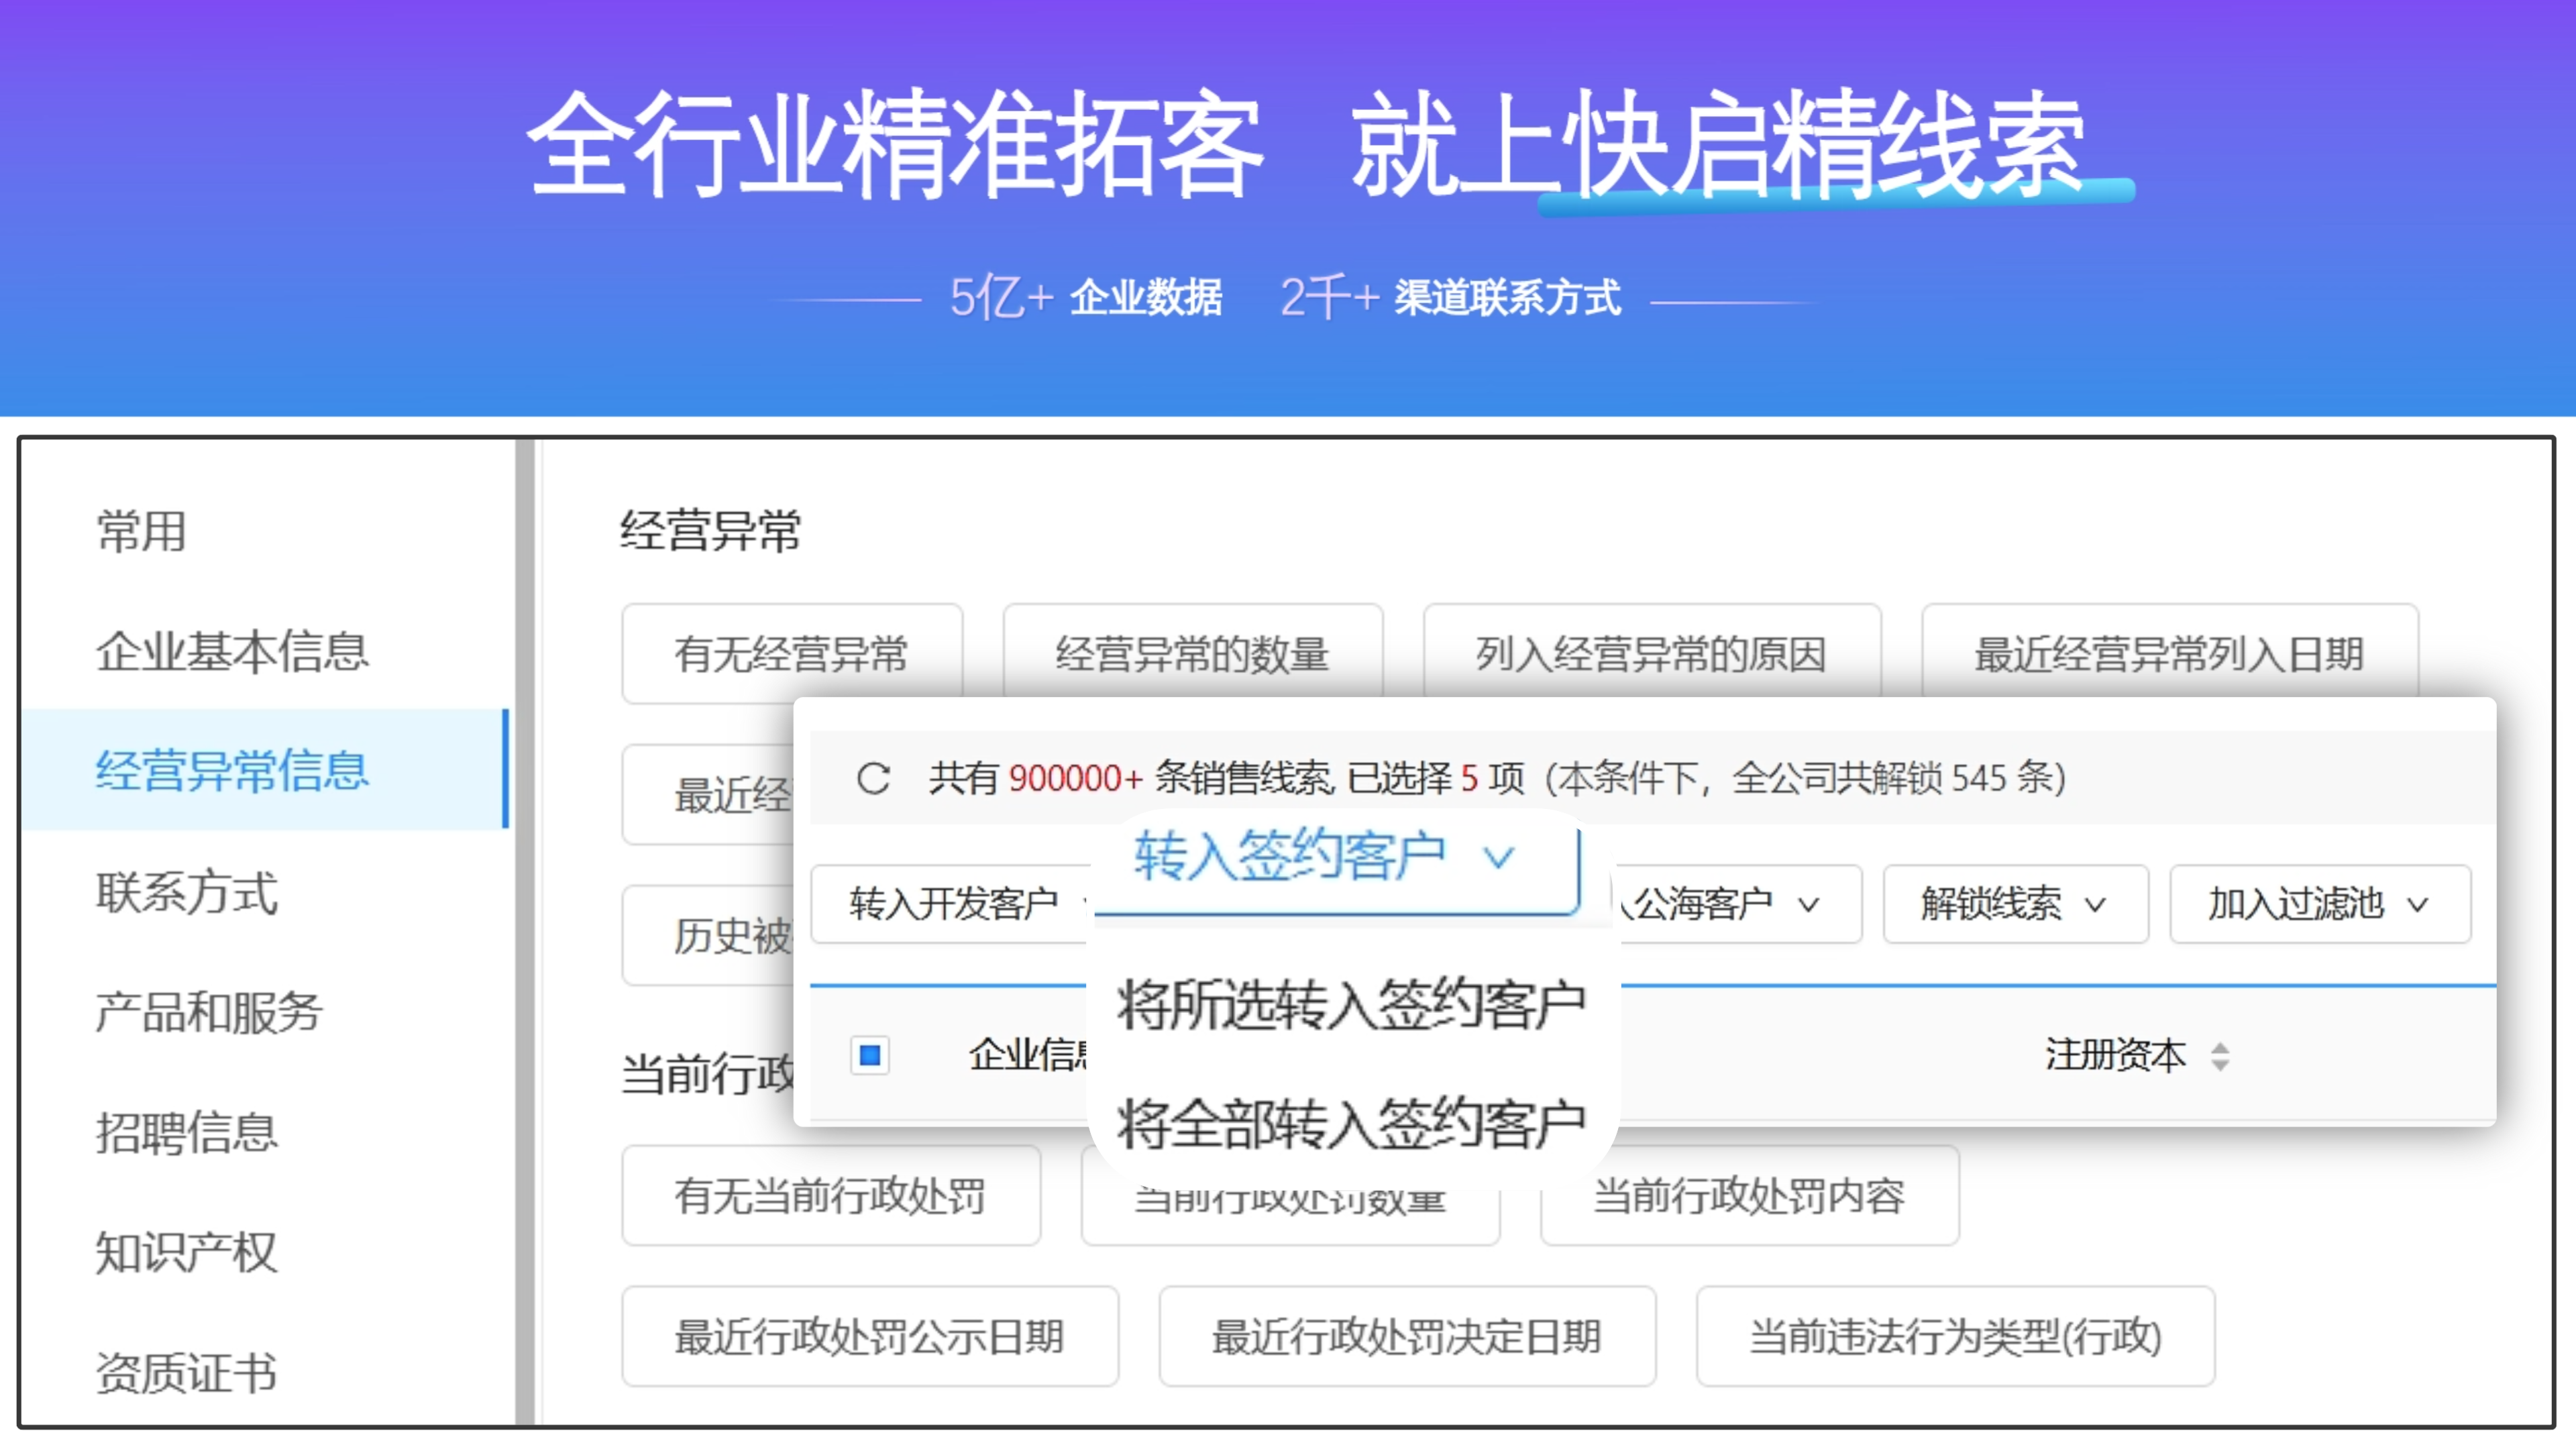This screenshot has width=2576, height=1449.
Task: Click the 企业信息 column header
Action: pos(1028,1055)
